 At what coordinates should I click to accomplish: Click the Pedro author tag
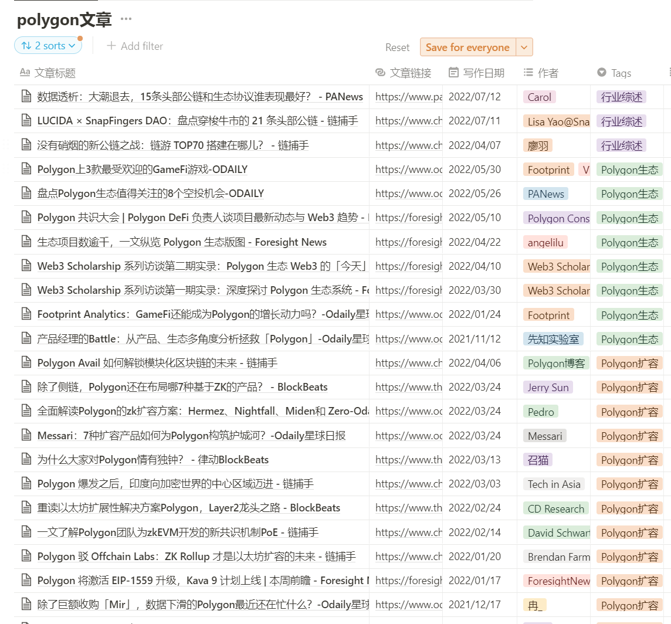coord(541,412)
